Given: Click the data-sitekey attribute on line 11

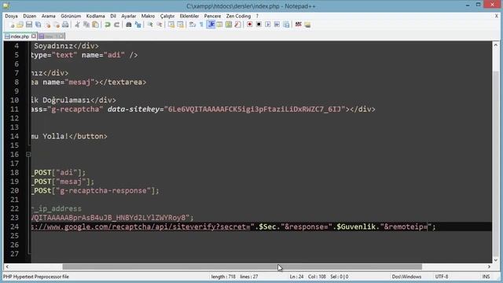Looking at the screenshot, I should pyautogui.click(x=134, y=109).
